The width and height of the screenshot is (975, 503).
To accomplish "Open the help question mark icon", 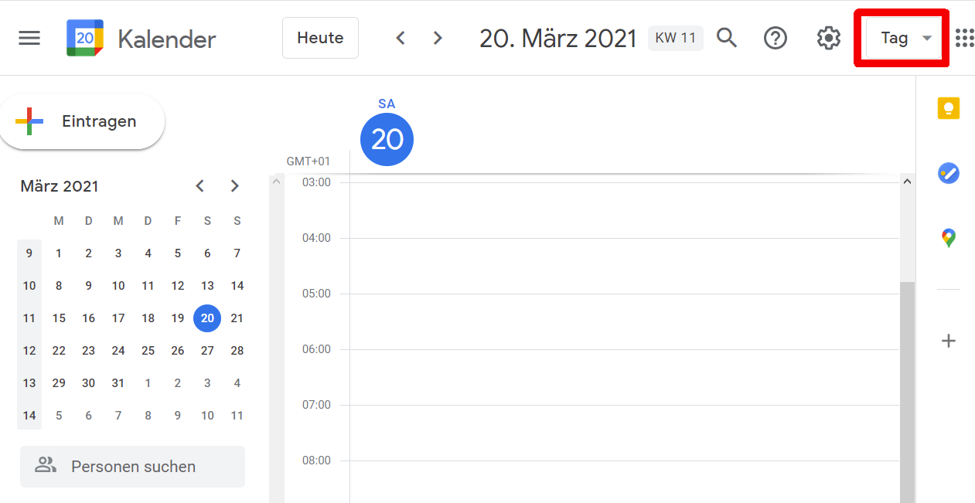I will tap(775, 38).
